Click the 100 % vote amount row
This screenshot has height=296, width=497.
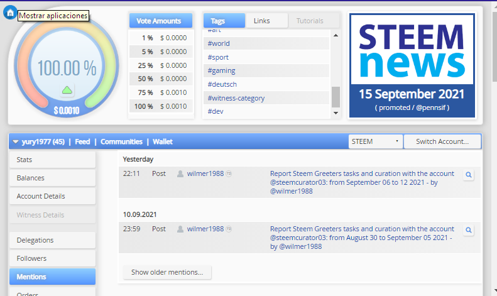[161, 106]
